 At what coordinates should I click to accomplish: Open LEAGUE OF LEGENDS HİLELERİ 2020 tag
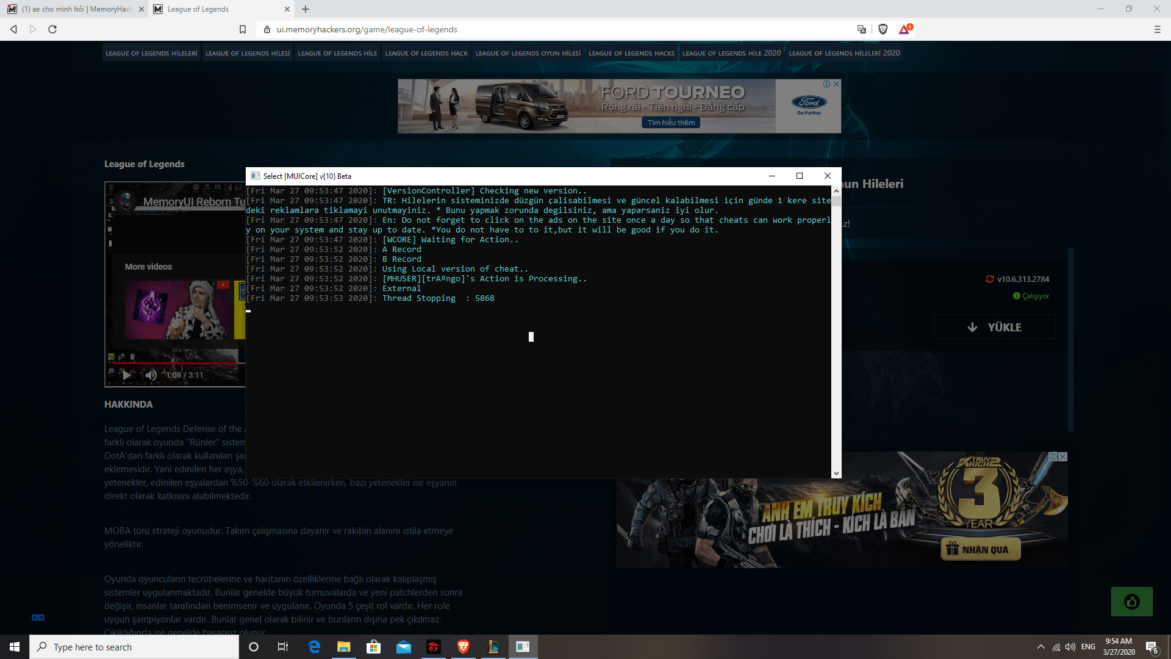click(844, 53)
